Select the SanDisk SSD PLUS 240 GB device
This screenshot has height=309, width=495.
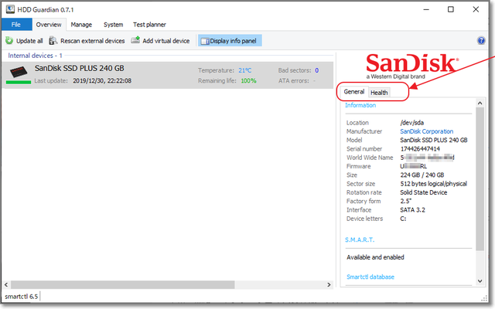coord(79,69)
